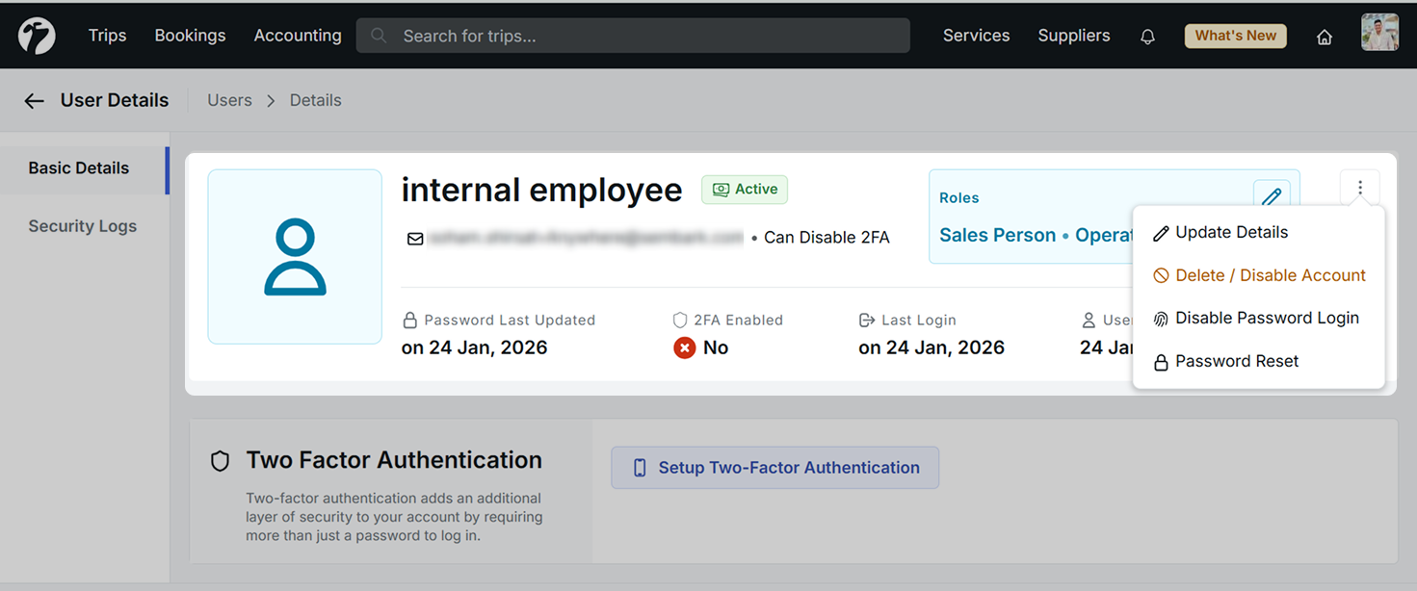Click the What's New button

[1236, 36]
